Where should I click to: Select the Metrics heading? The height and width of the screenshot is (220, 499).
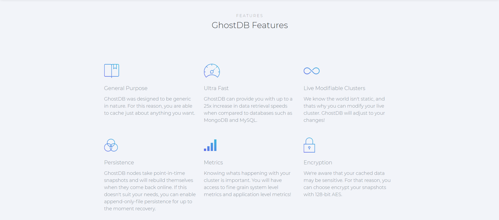coord(213,163)
